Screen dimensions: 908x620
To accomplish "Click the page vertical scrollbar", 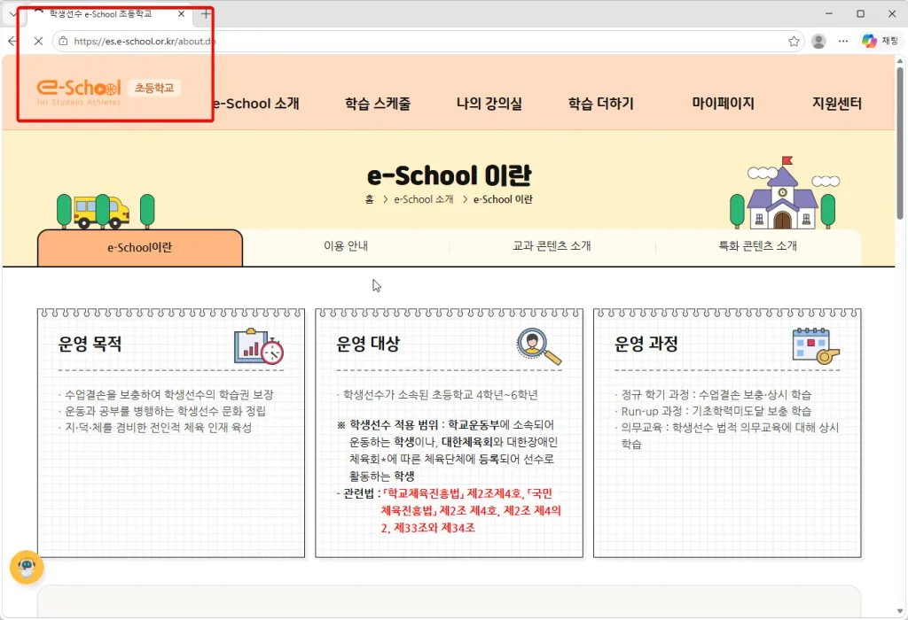I will 900,143.
